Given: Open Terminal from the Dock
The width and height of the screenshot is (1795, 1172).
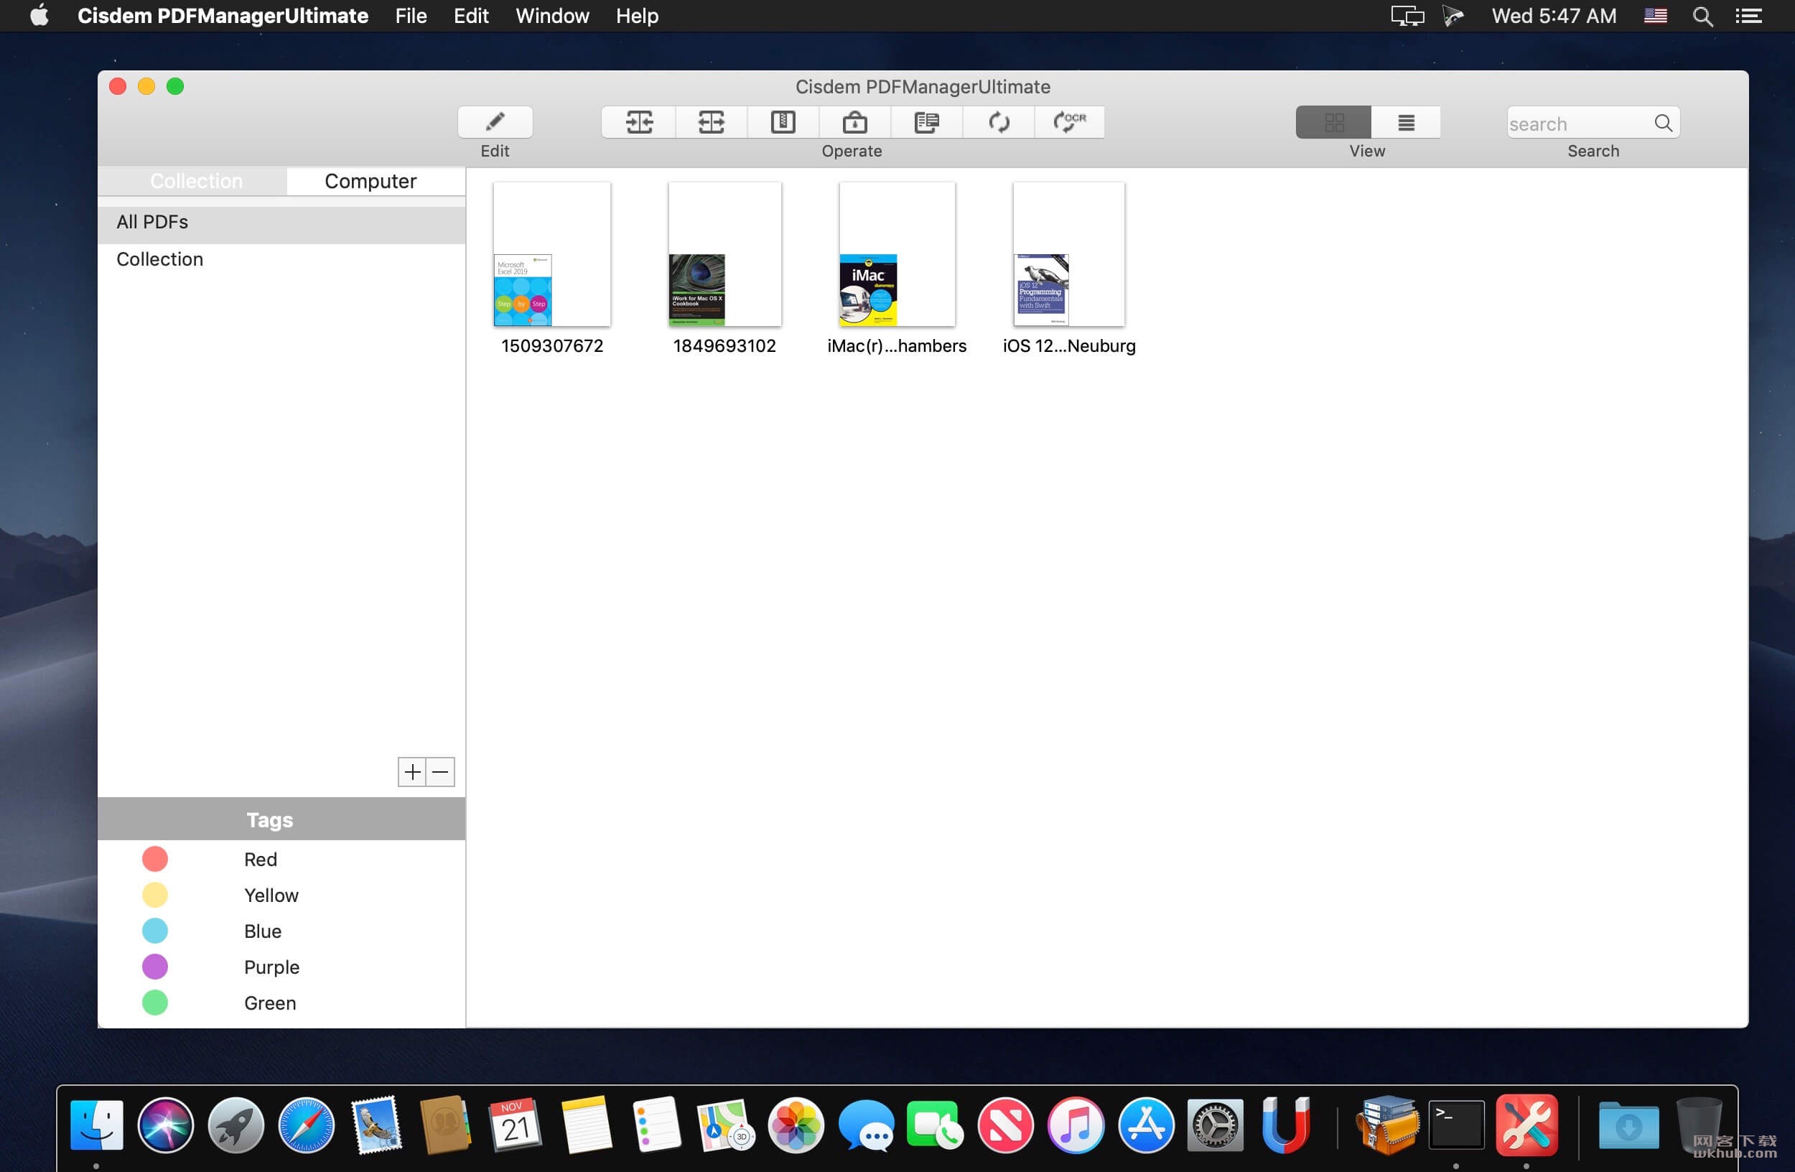Looking at the screenshot, I should pyautogui.click(x=1455, y=1125).
